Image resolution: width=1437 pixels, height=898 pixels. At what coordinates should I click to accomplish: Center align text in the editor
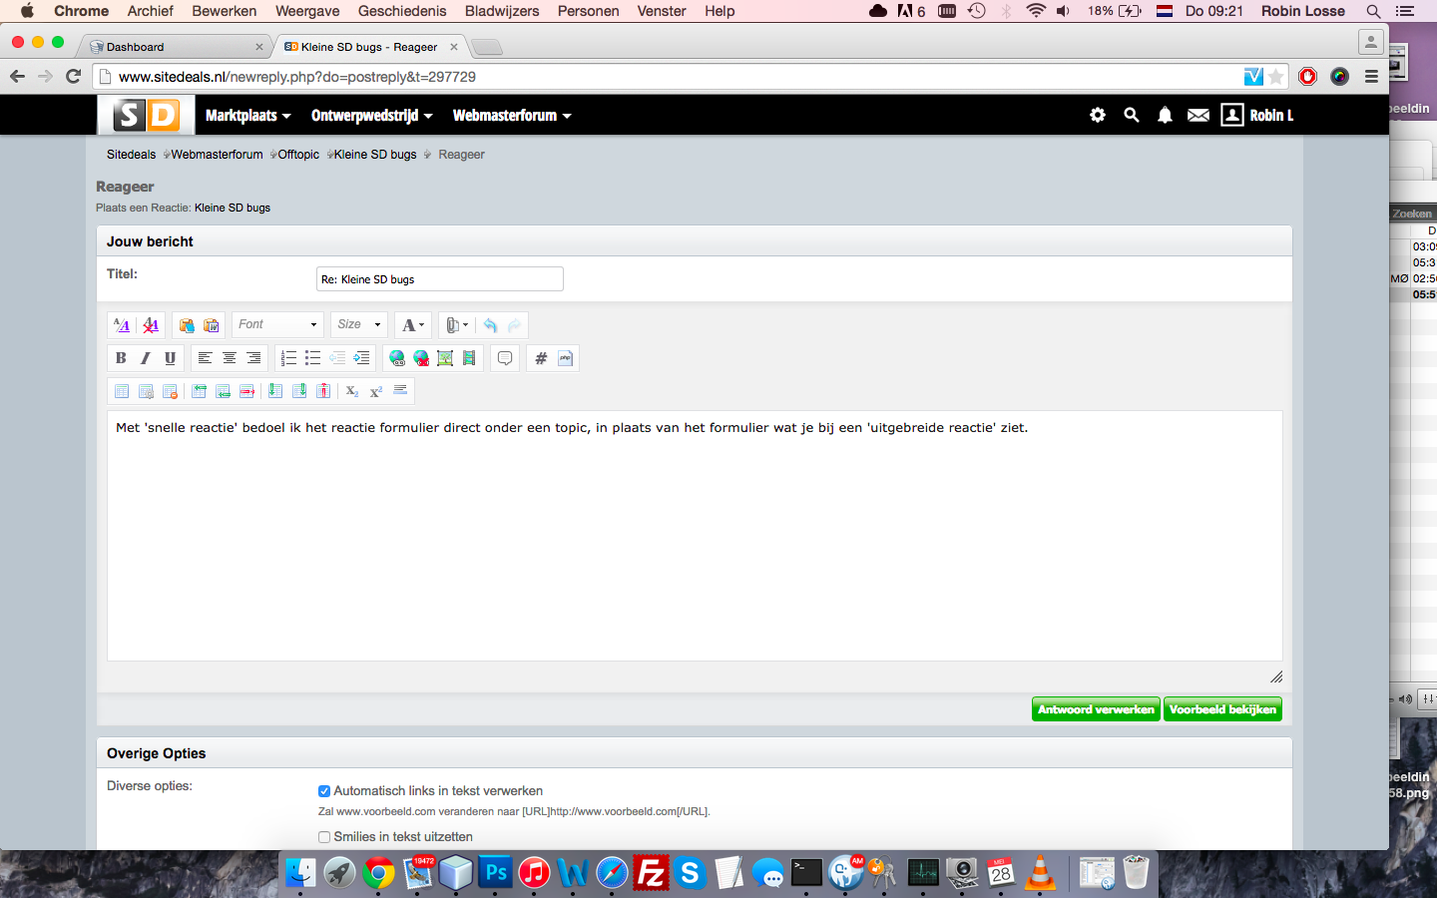[x=230, y=358]
